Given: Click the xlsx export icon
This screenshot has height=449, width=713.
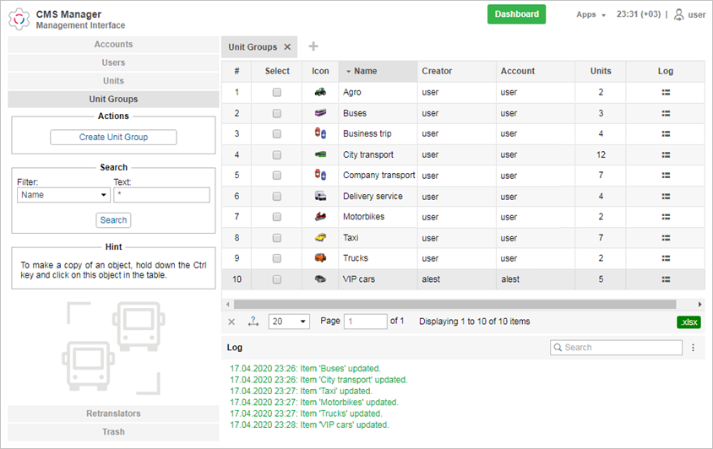Looking at the screenshot, I should point(689,322).
